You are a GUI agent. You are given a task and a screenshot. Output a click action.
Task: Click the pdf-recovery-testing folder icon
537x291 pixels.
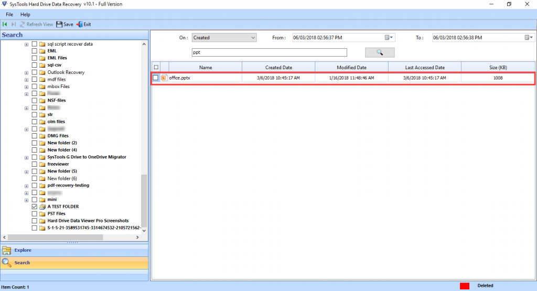tap(42, 185)
